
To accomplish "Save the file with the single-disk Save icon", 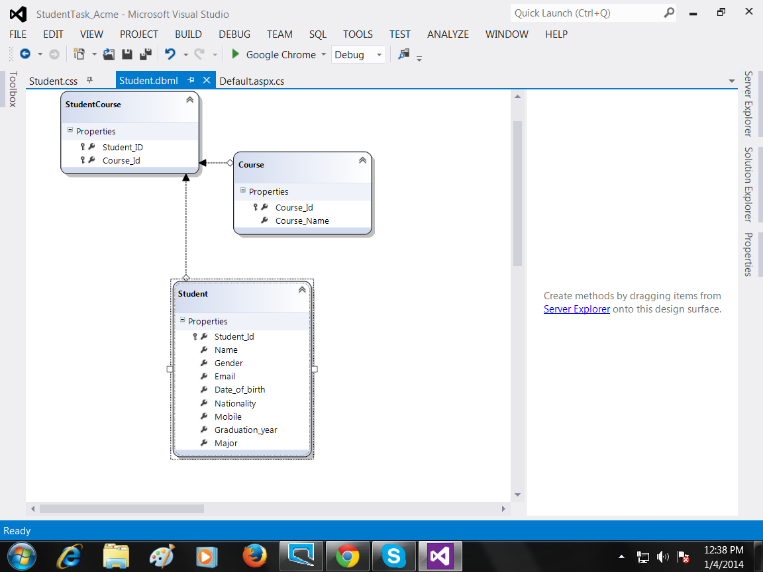I will [x=127, y=54].
